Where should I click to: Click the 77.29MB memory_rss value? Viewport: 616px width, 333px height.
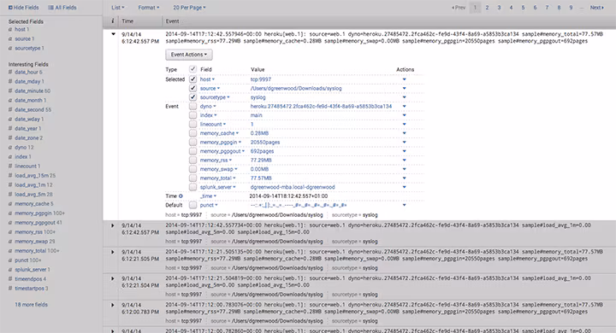261,161
